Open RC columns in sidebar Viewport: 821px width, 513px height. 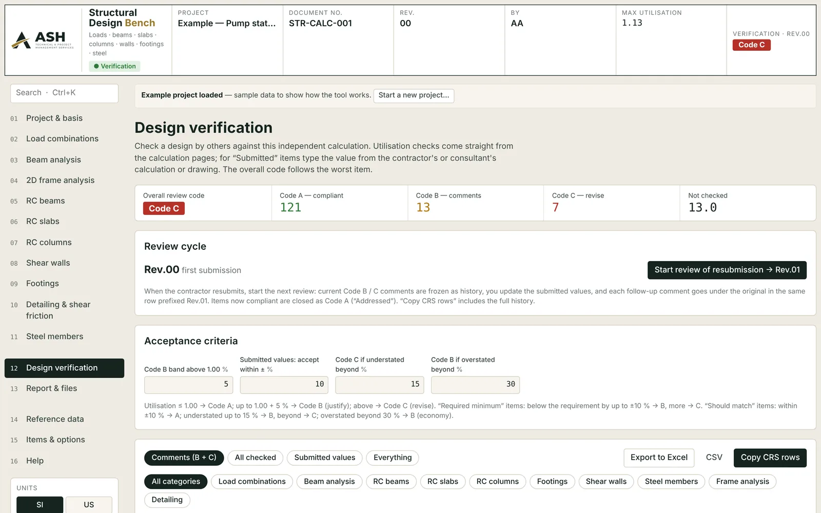(64, 242)
